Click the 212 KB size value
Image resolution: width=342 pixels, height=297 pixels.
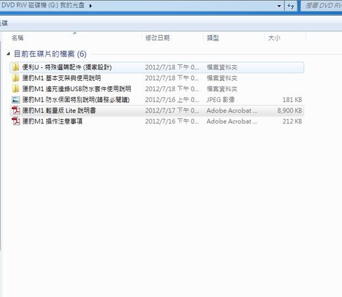coord(292,121)
